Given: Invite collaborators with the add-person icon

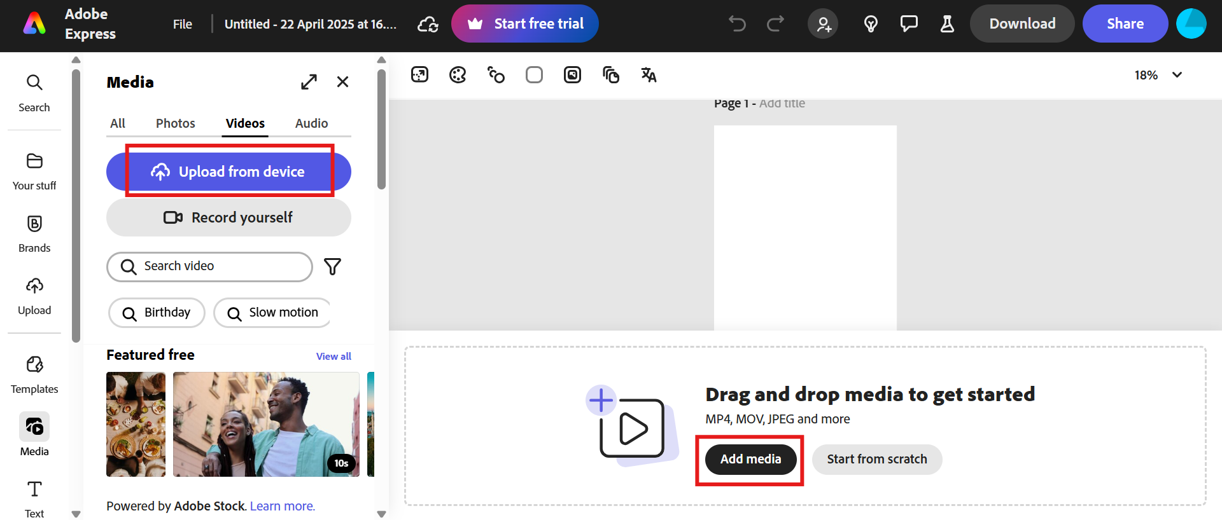Looking at the screenshot, I should pyautogui.click(x=824, y=24).
